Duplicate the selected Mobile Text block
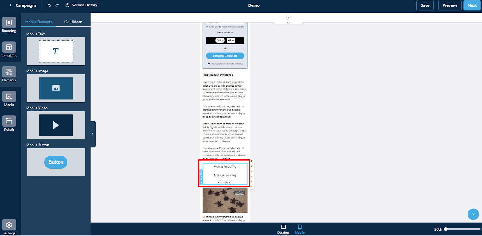 point(252,166)
